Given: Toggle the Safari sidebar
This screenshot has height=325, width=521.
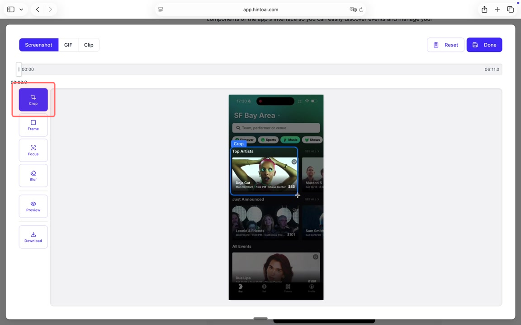Looking at the screenshot, I should tap(11, 9).
